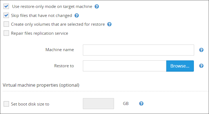Uncheck Use restore-only mode checkbox
This screenshot has width=209, height=114.
click(6, 6)
